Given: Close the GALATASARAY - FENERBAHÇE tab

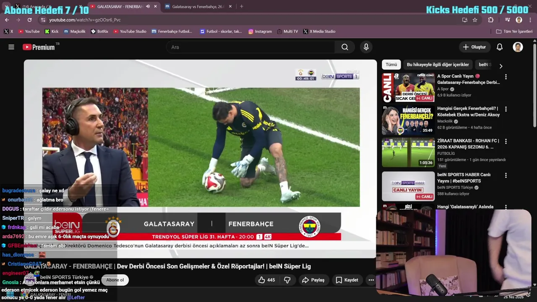Looking at the screenshot, I should pos(155,6).
